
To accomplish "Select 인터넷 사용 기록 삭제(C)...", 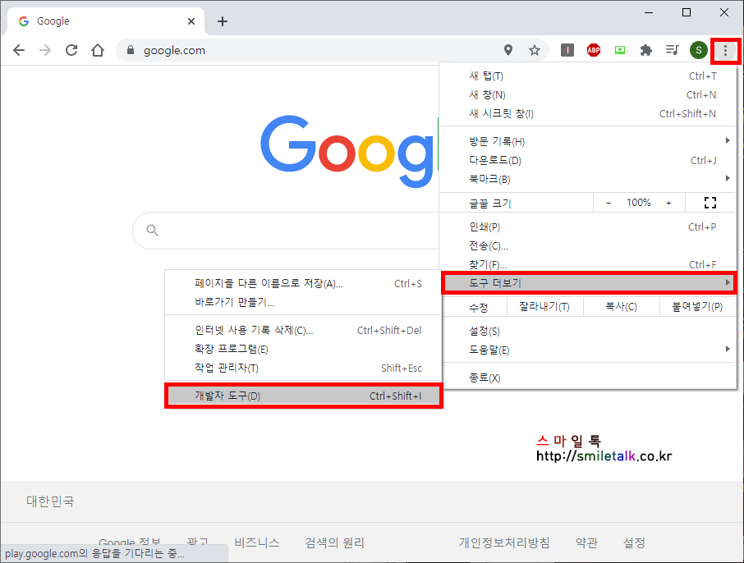I will pyautogui.click(x=303, y=331).
